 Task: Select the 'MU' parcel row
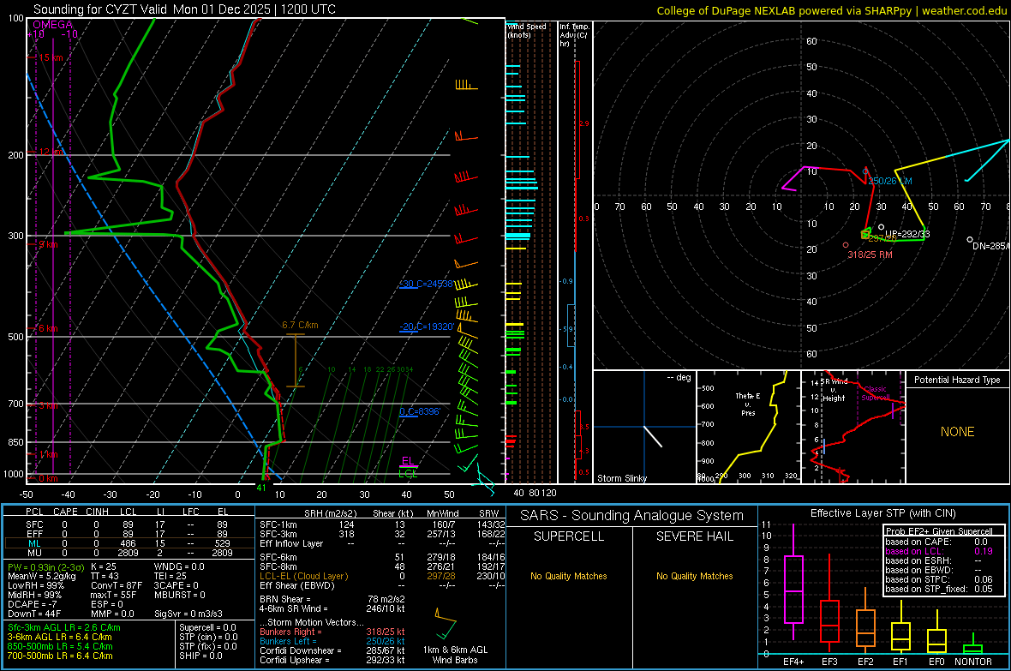point(129,553)
